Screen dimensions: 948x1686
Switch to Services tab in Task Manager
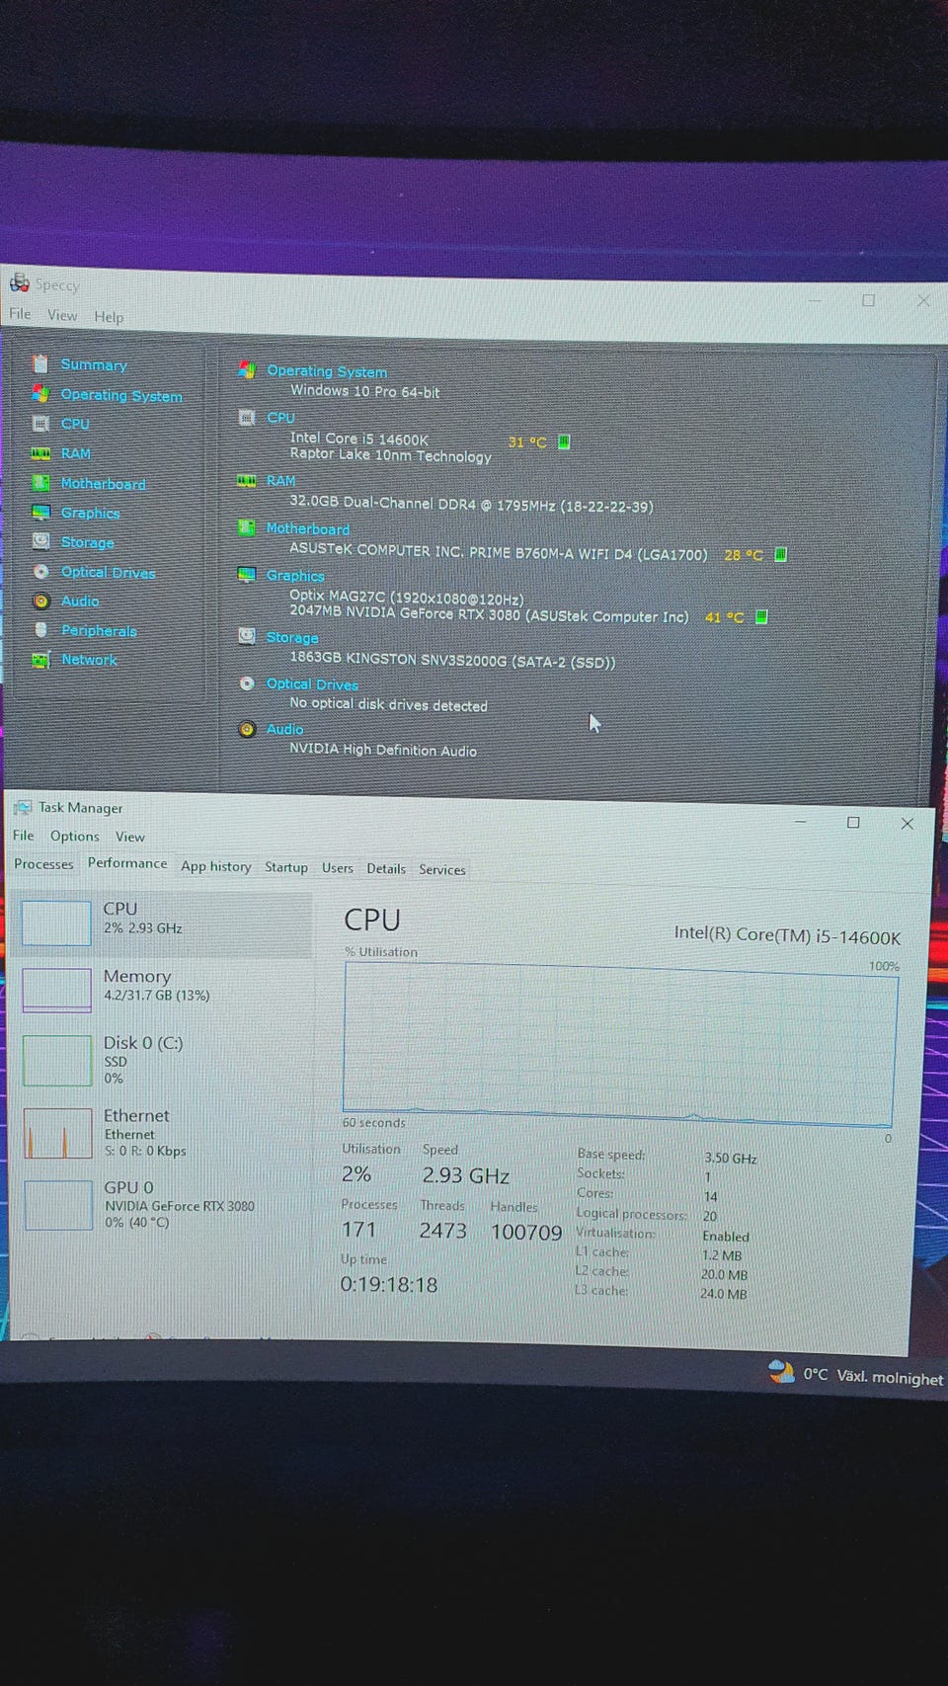[441, 869]
